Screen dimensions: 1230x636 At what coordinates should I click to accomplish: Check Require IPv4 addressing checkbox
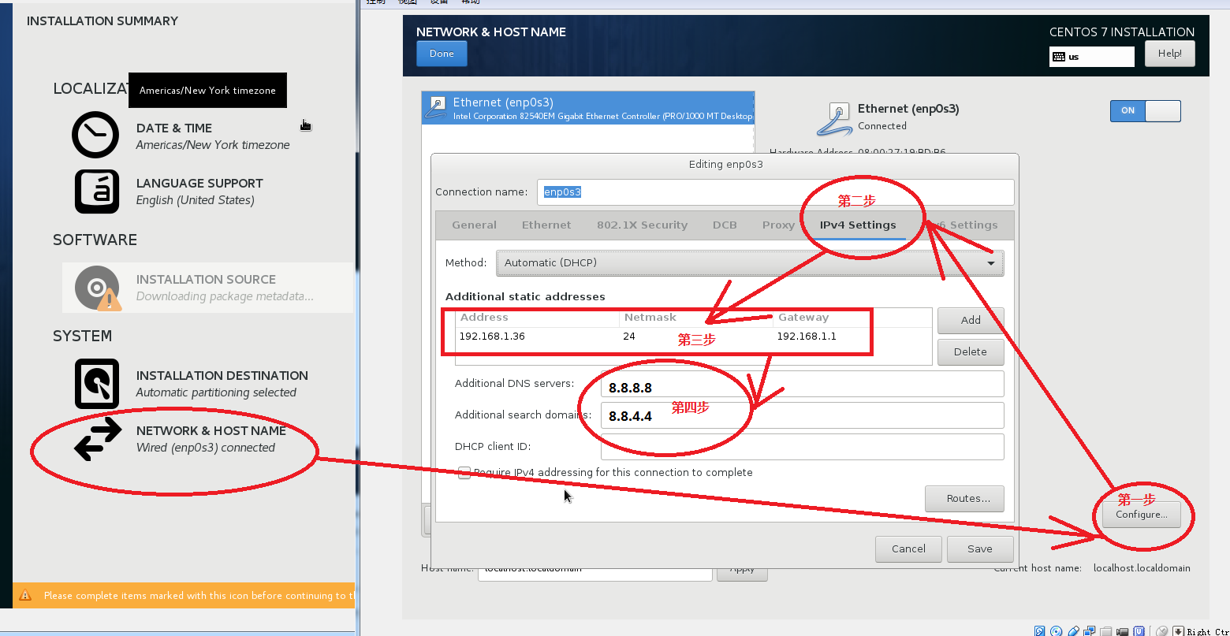[464, 473]
